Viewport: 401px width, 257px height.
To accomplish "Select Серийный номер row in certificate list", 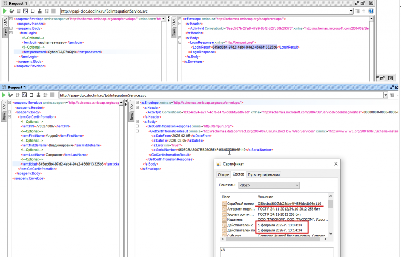I will coord(275,204).
